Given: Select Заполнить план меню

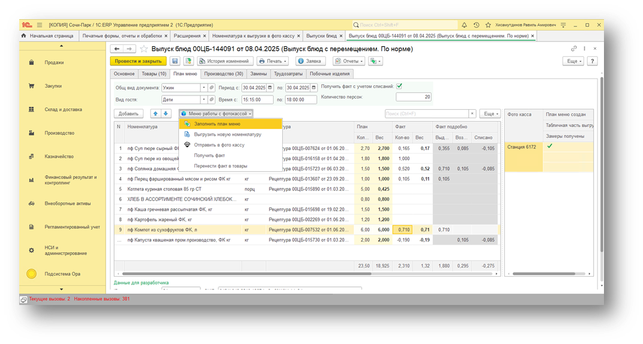Looking at the screenshot, I should [231, 124].
